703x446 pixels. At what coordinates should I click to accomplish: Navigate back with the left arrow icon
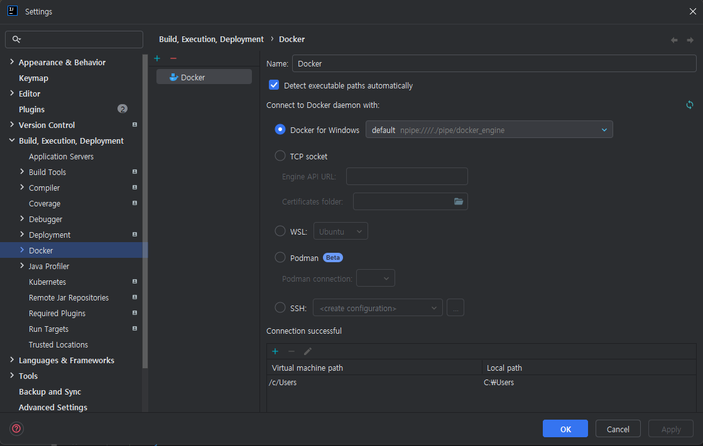[674, 40]
